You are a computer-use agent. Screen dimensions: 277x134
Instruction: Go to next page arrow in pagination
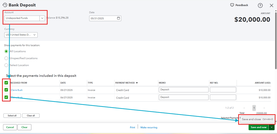pos(264,108)
